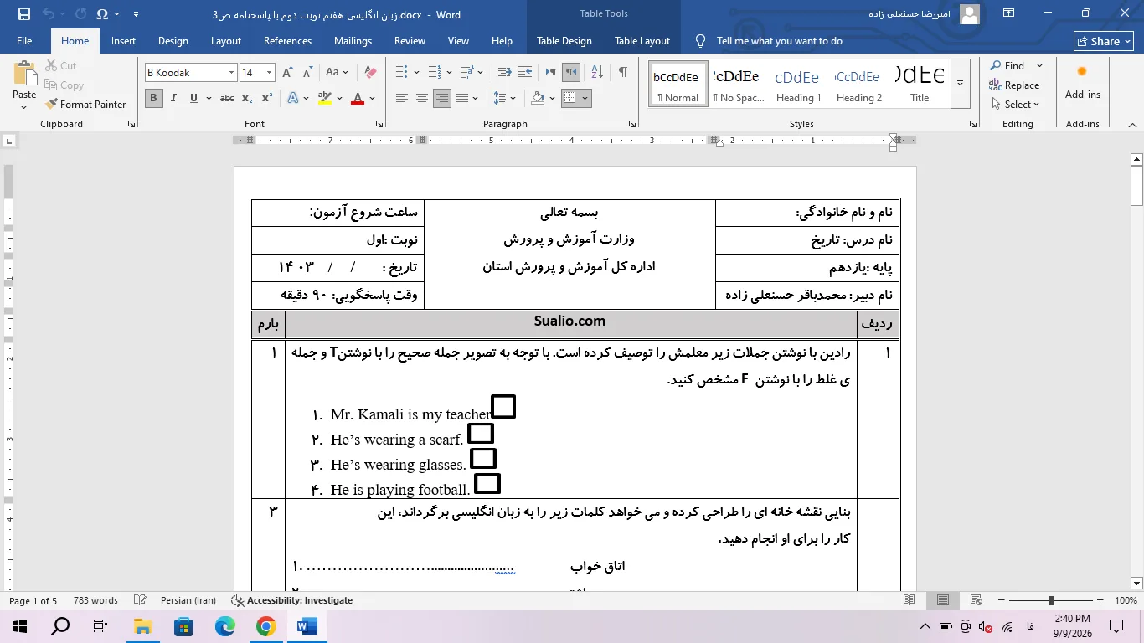Open the Table Design tab
This screenshot has height=643, width=1144.
coord(564,41)
